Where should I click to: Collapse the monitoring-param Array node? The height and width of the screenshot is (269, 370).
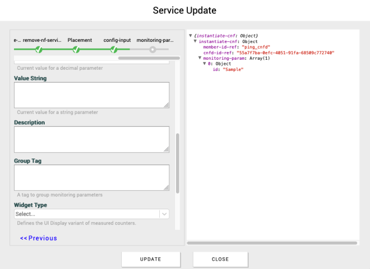coord(200,58)
